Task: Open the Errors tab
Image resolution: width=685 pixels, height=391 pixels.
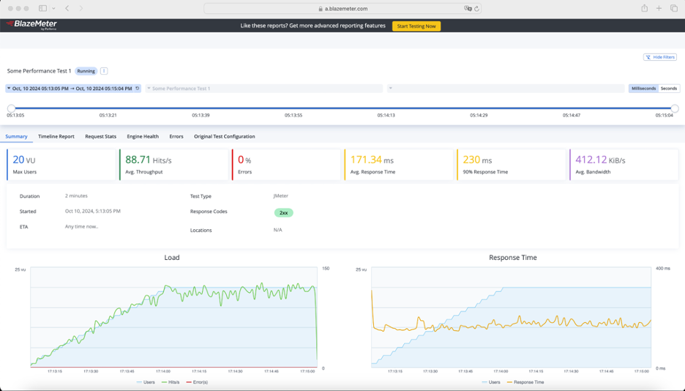Action: pos(176,136)
